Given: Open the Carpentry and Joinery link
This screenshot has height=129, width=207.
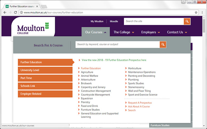Looking at the screenshot, I should 93,87.
